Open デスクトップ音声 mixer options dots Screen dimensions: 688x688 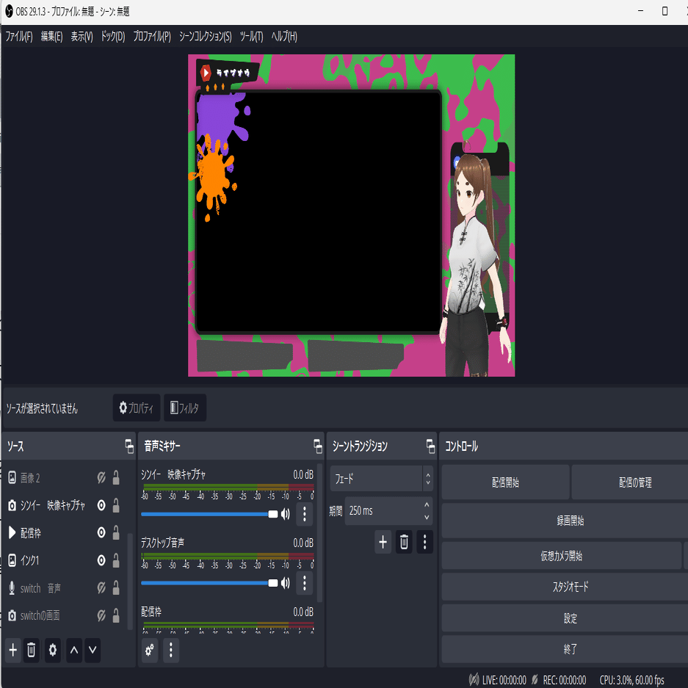click(305, 583)
